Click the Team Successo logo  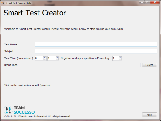click(19, 110)
